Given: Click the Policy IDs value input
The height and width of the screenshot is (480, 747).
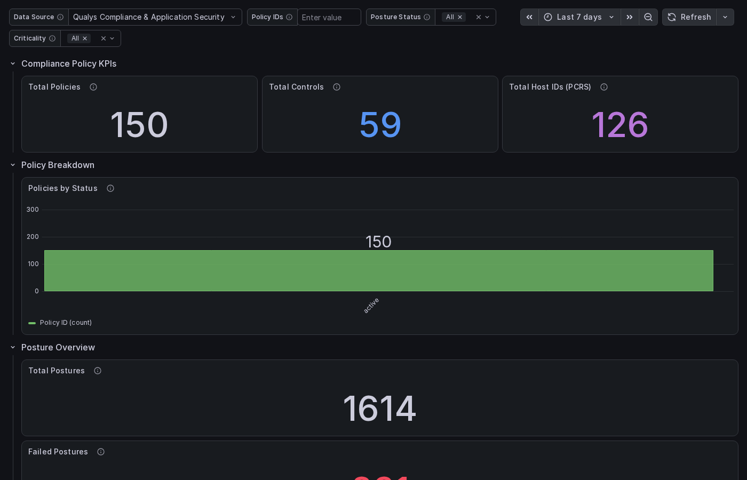Looking at the screenshot, I should 329,17.
